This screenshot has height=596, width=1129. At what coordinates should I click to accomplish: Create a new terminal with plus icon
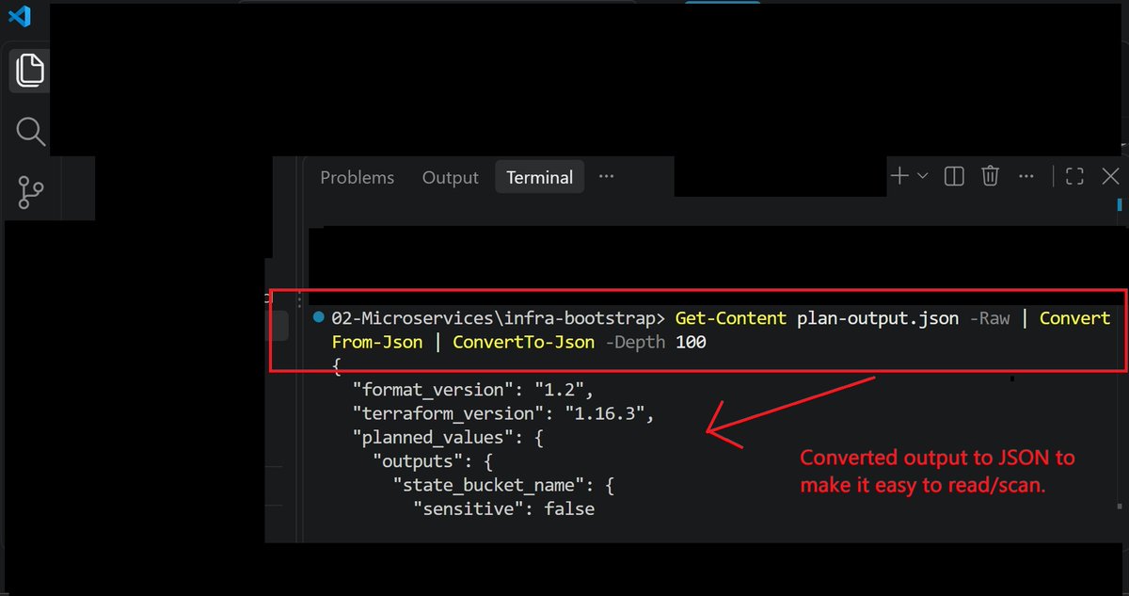coord(899,176)
